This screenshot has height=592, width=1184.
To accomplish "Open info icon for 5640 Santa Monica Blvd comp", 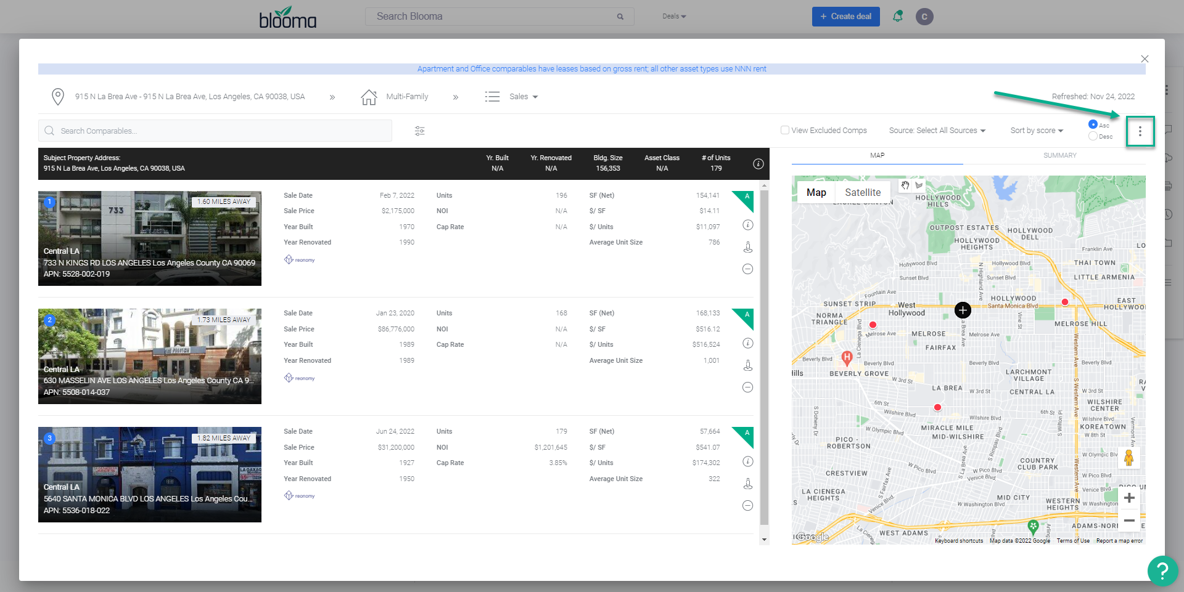I will pos(747,461).
